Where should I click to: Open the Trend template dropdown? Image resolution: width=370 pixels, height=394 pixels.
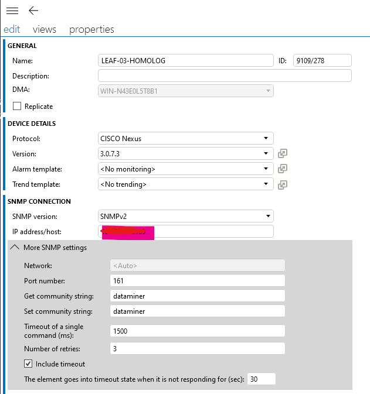click(185, 184)
